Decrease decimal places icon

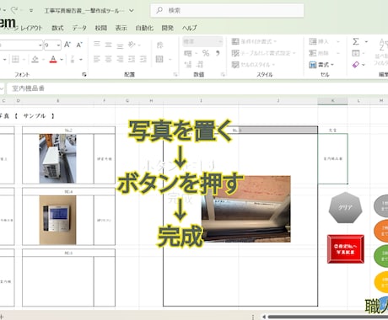tap(200, 65)
